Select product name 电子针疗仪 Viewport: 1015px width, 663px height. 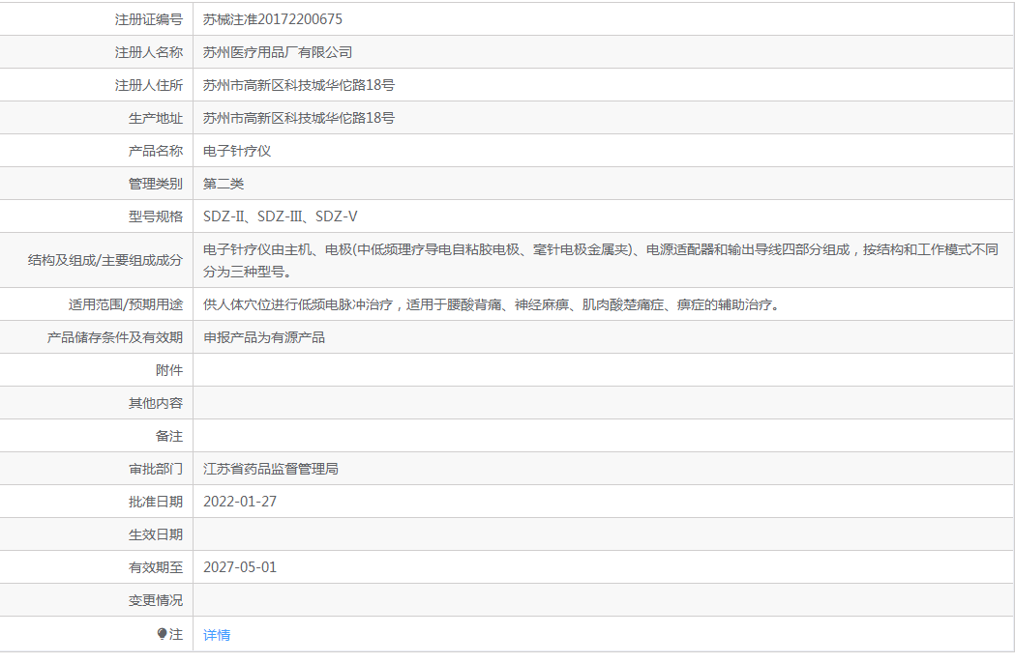(237, 152)
